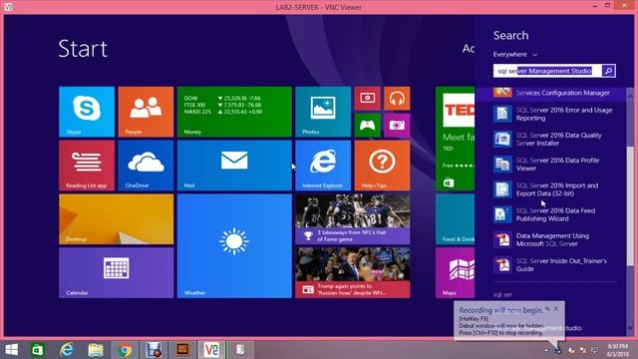Open the screen recorder floppy icon on taskbar
This screenshot has height=359, width=638.
(154, 350)
